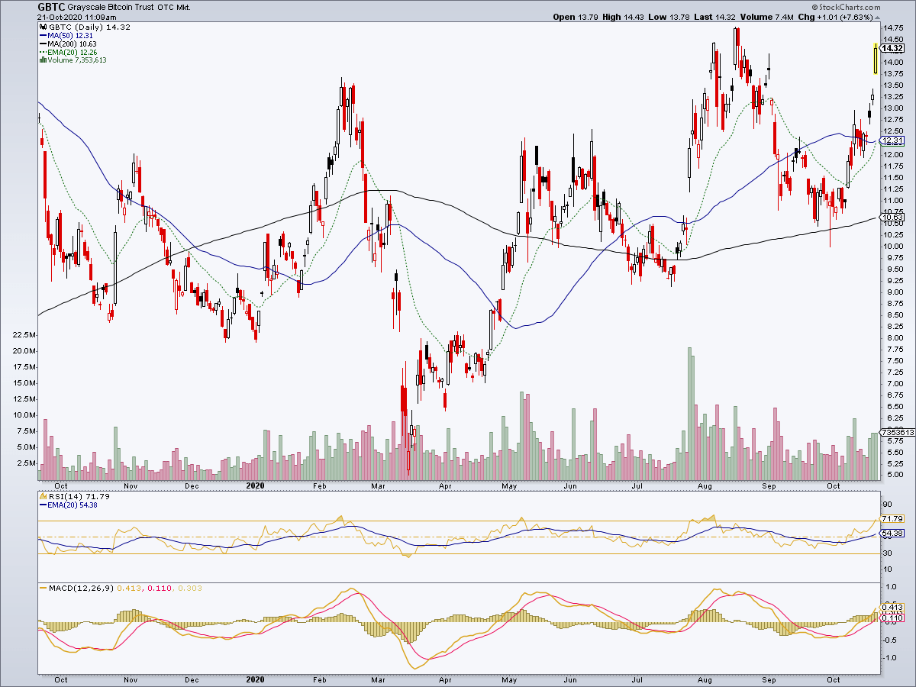Click the black line swatch beside MA(200)
The image size is (916, 687).
click(41, 44)
